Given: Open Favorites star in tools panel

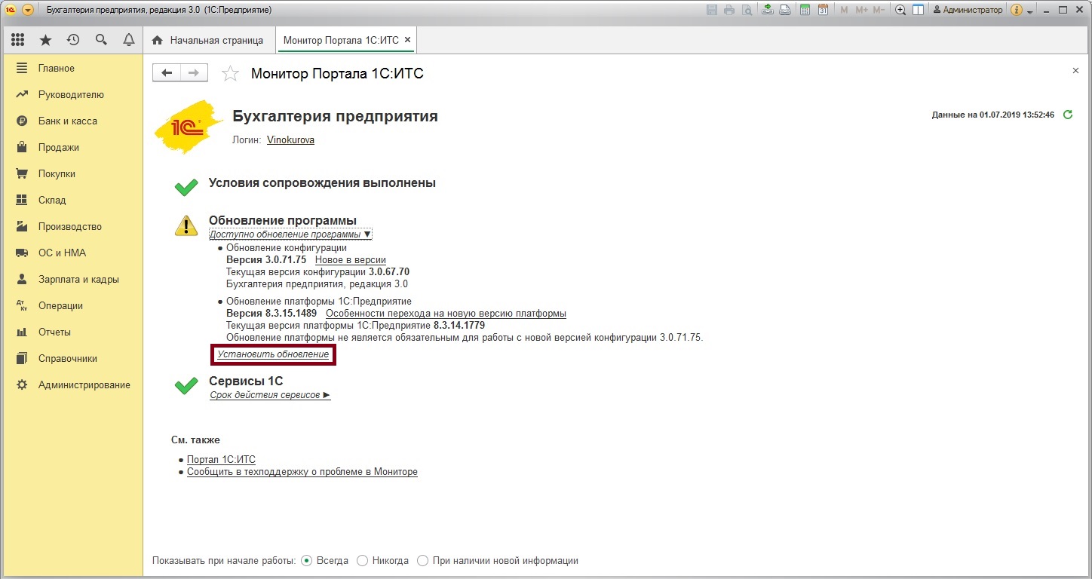Looking at the screenshot, I should [45, 40].
